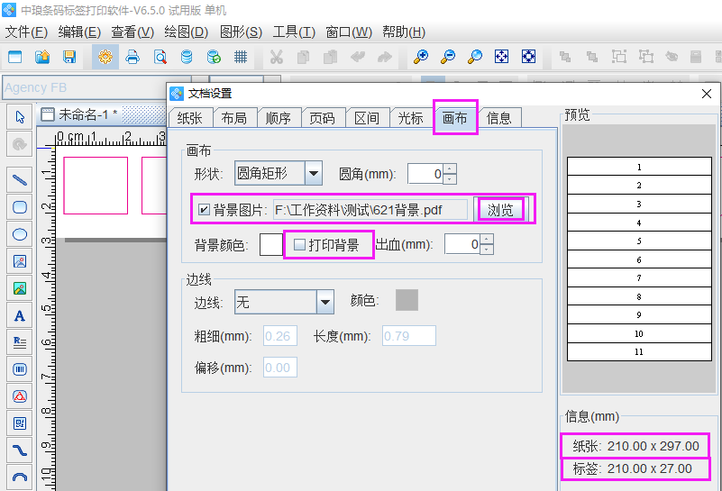Decrease 出血 value with down arrow
This screenshot has height=491, width=722.
(487, 250)
